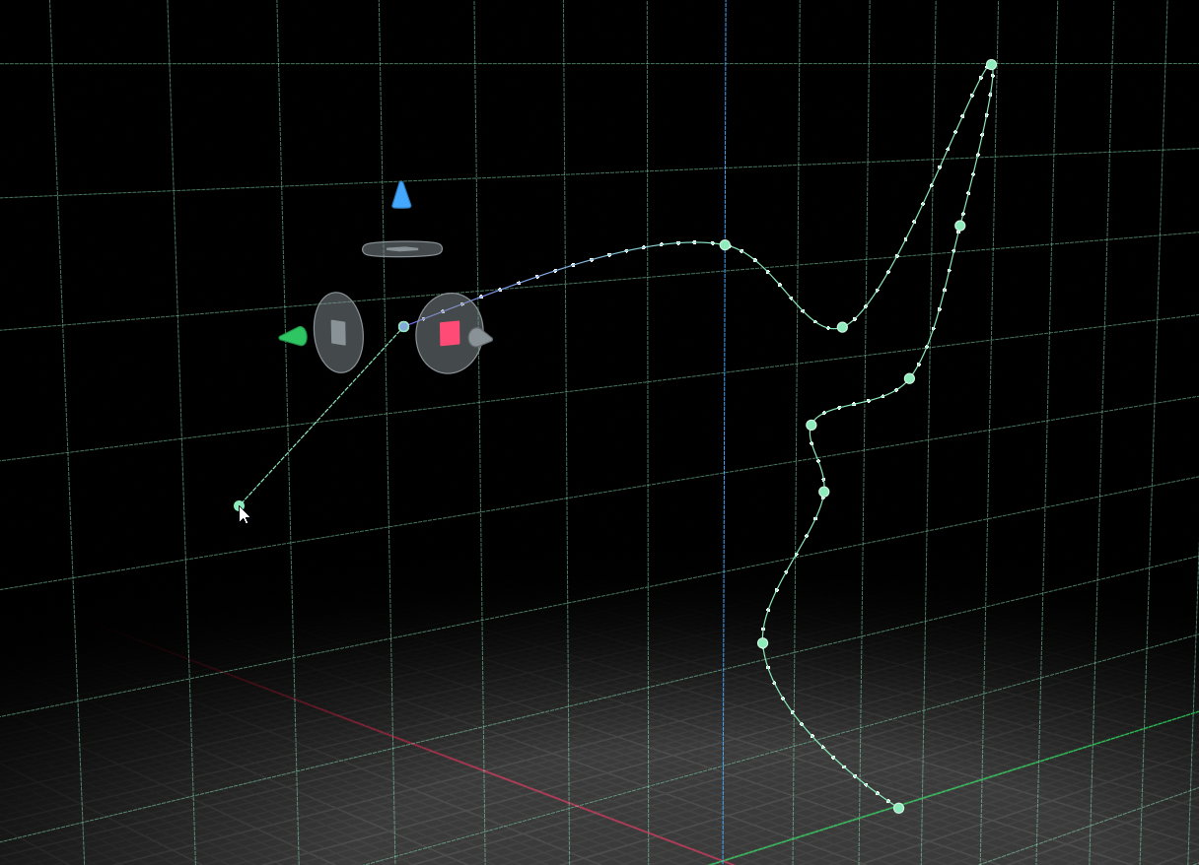Click the grey gizmo arrow beside red square
The width and height of the screenshot is (1199, 865).
[480, 338]
